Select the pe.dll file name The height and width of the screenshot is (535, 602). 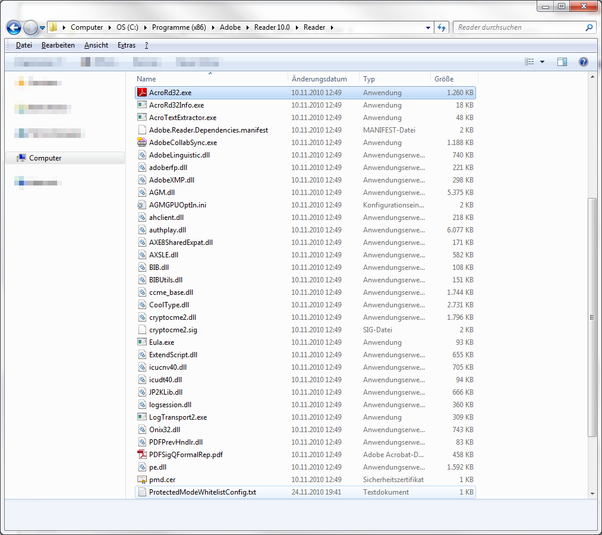[158, 467]
